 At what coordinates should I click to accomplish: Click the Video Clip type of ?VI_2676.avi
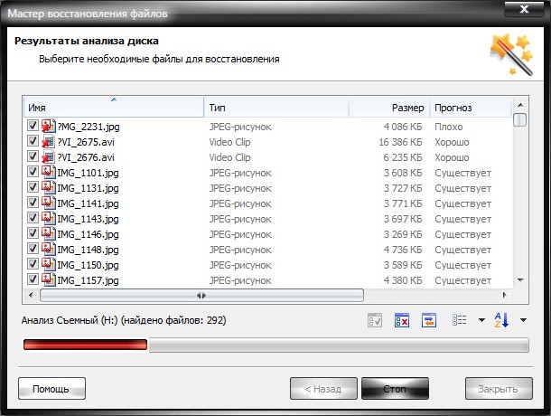229,157
